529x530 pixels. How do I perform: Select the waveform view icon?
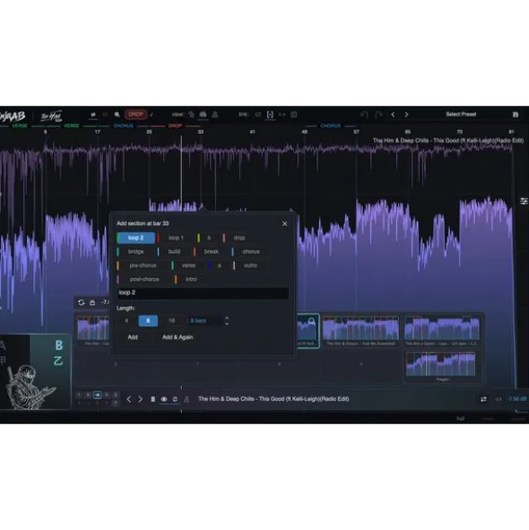(x=191, y=115)
